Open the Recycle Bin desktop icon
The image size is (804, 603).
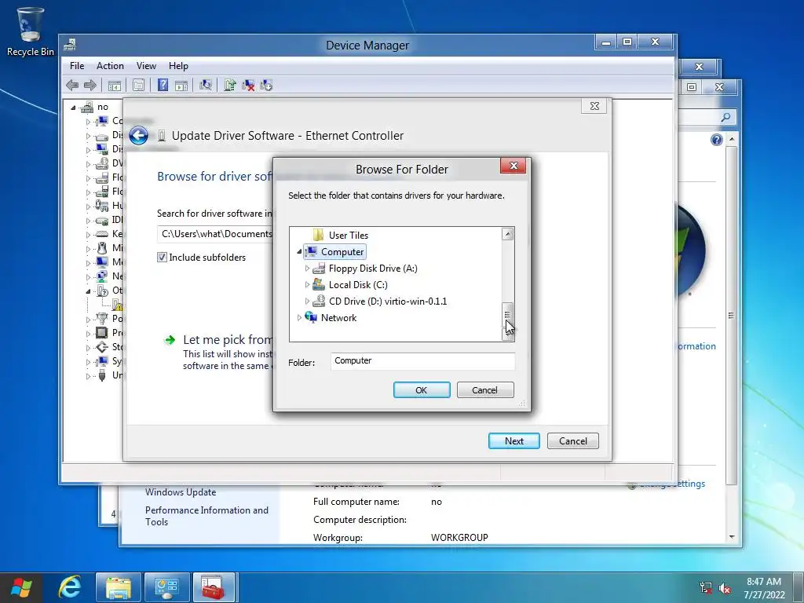coord(31,31)
